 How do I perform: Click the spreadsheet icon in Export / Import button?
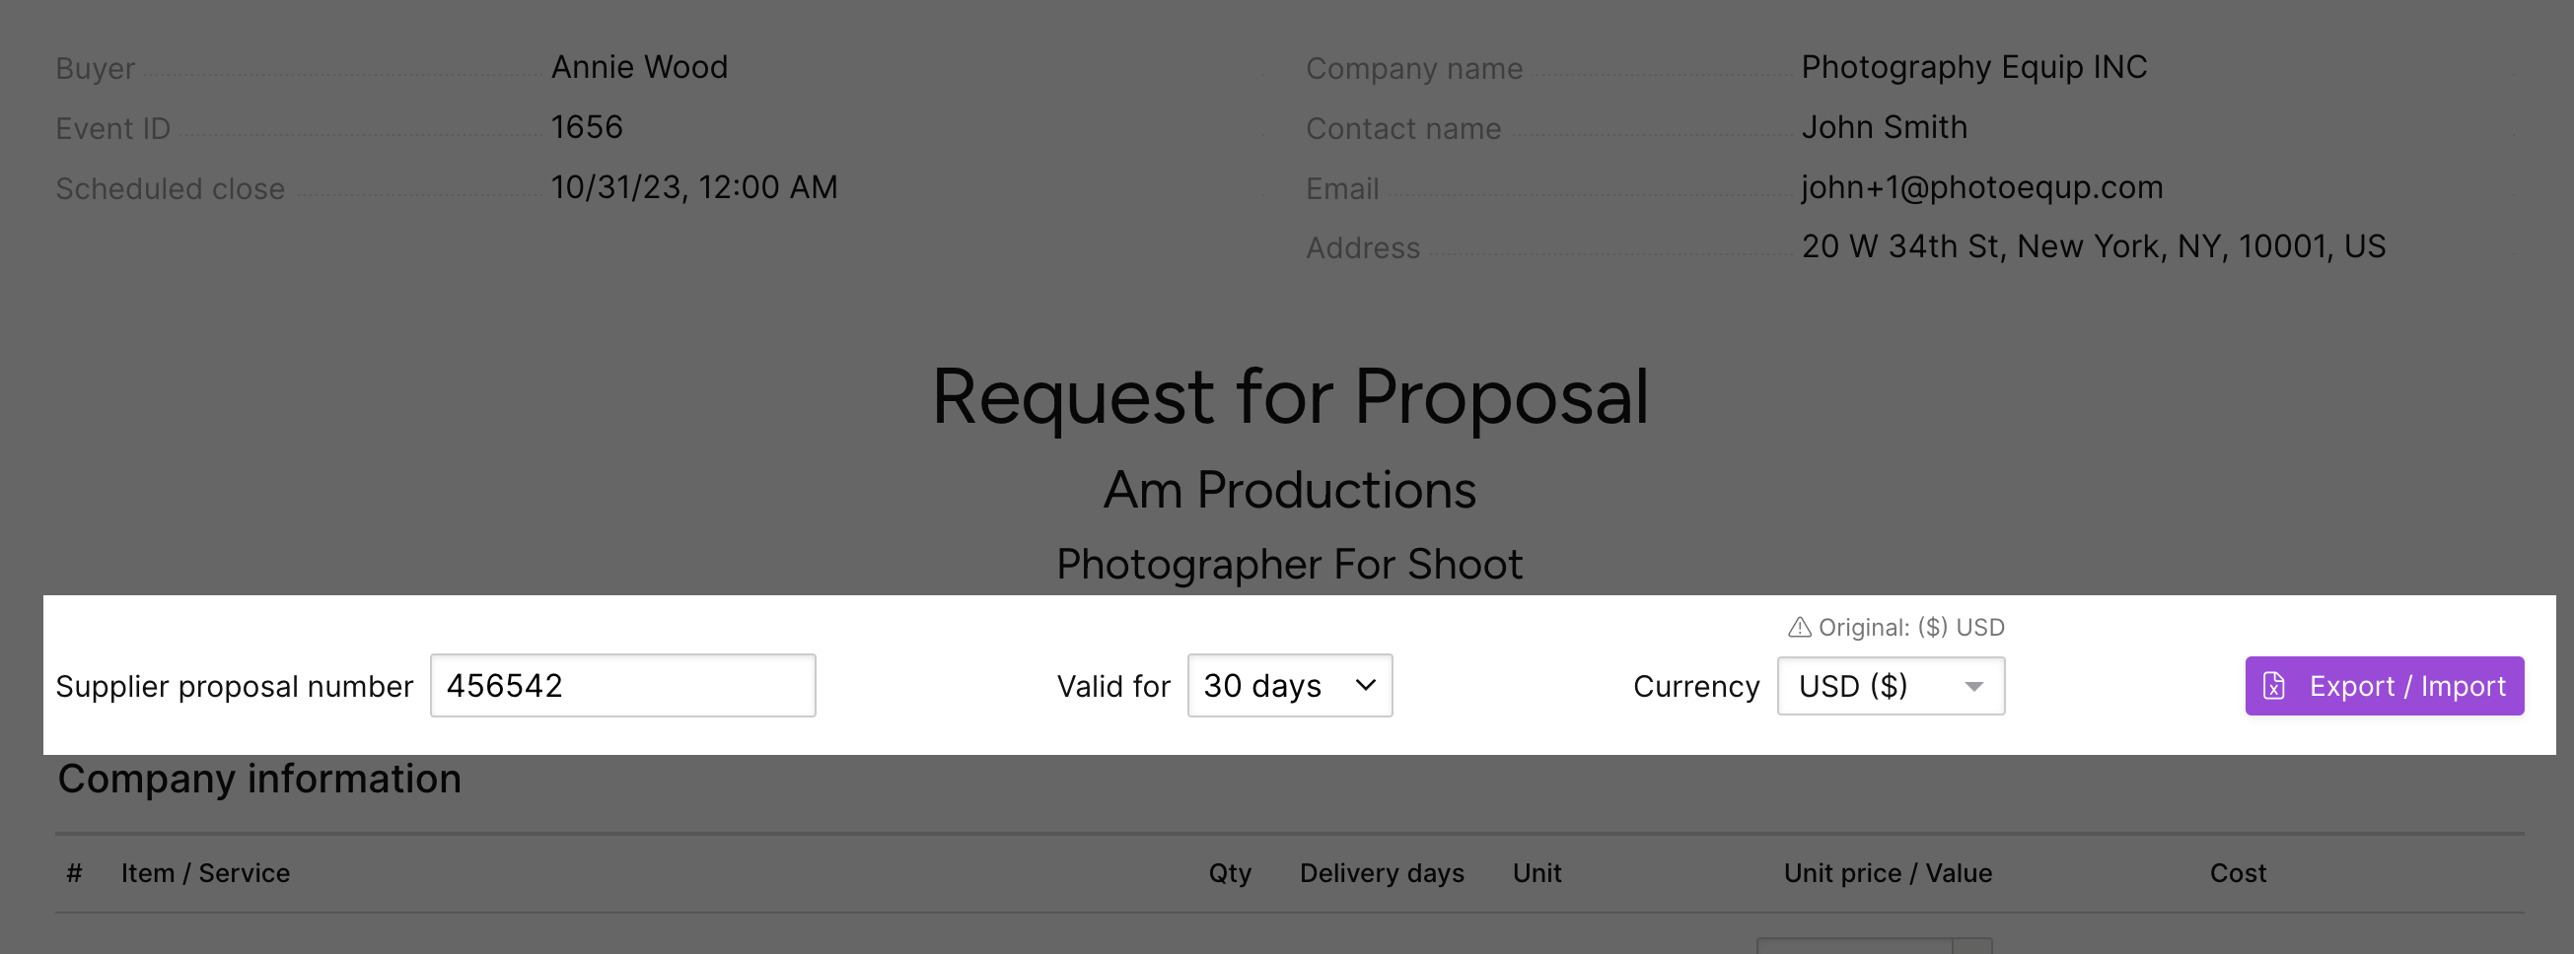(2274, 686)
